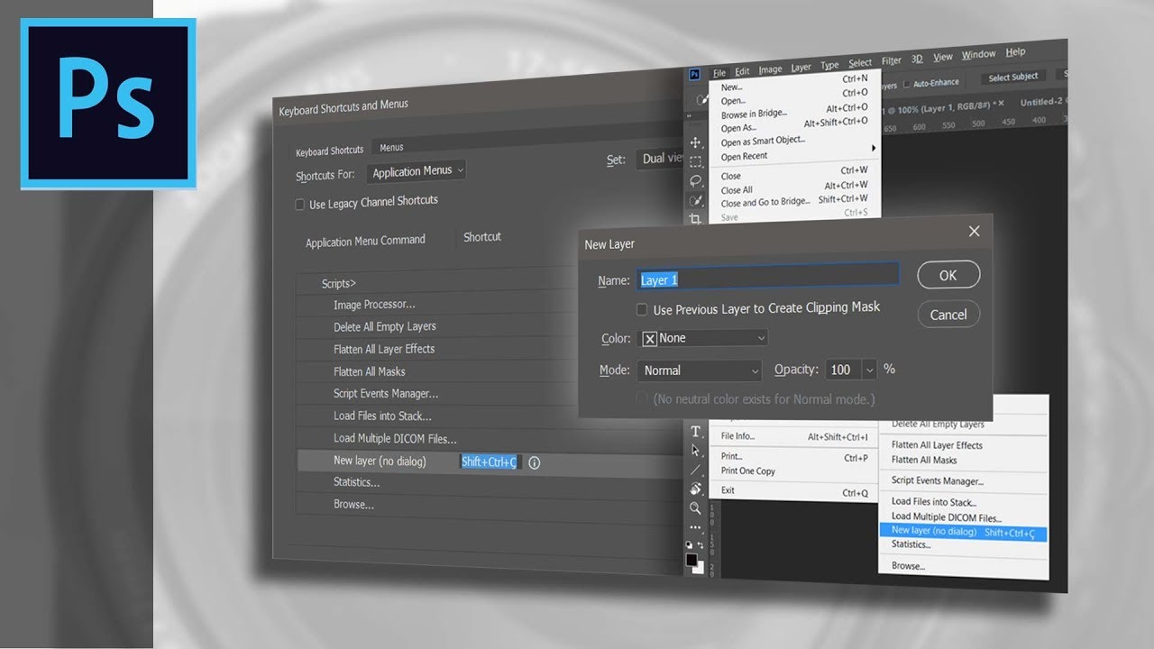This screenshot has width=1154, height=649.
Task: Select the Rotate View hand tool
Action: [x=695, y=489]
